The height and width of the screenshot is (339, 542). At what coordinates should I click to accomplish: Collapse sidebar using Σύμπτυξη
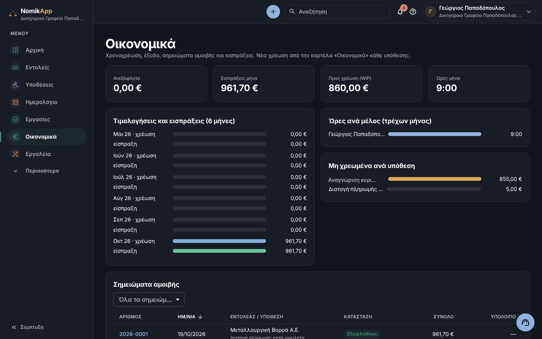[x=27, y=327]
